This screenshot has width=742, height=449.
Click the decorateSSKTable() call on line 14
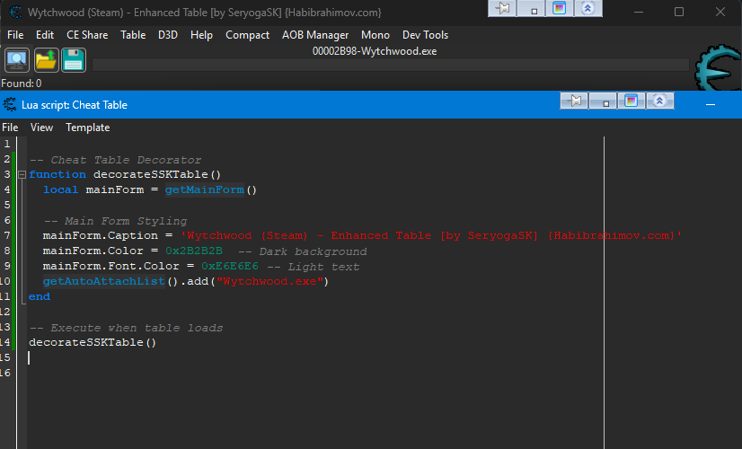point(93,342)
